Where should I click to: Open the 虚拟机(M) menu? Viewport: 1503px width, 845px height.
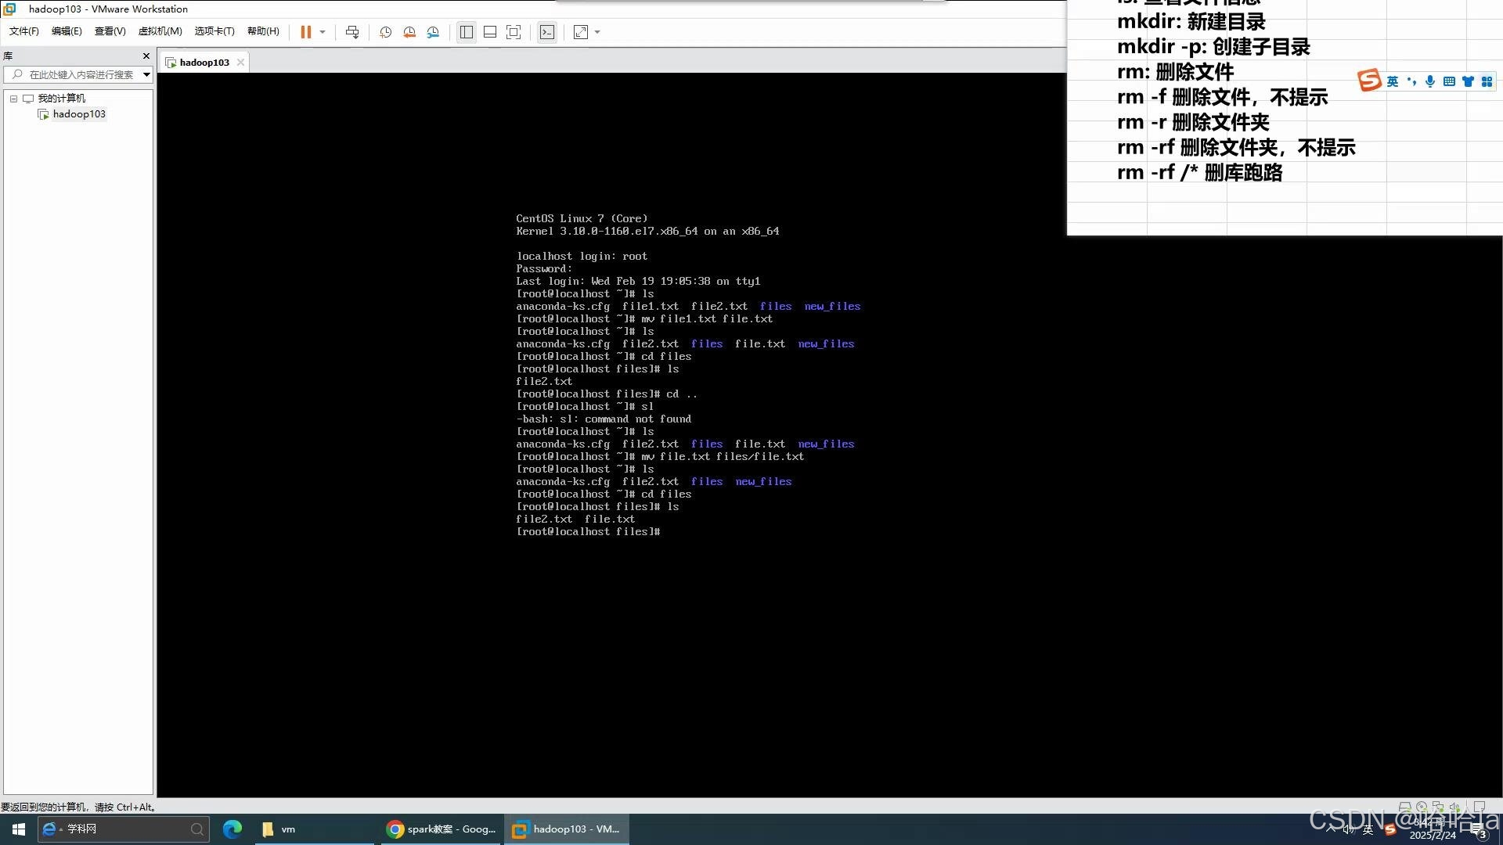(160, 31)
